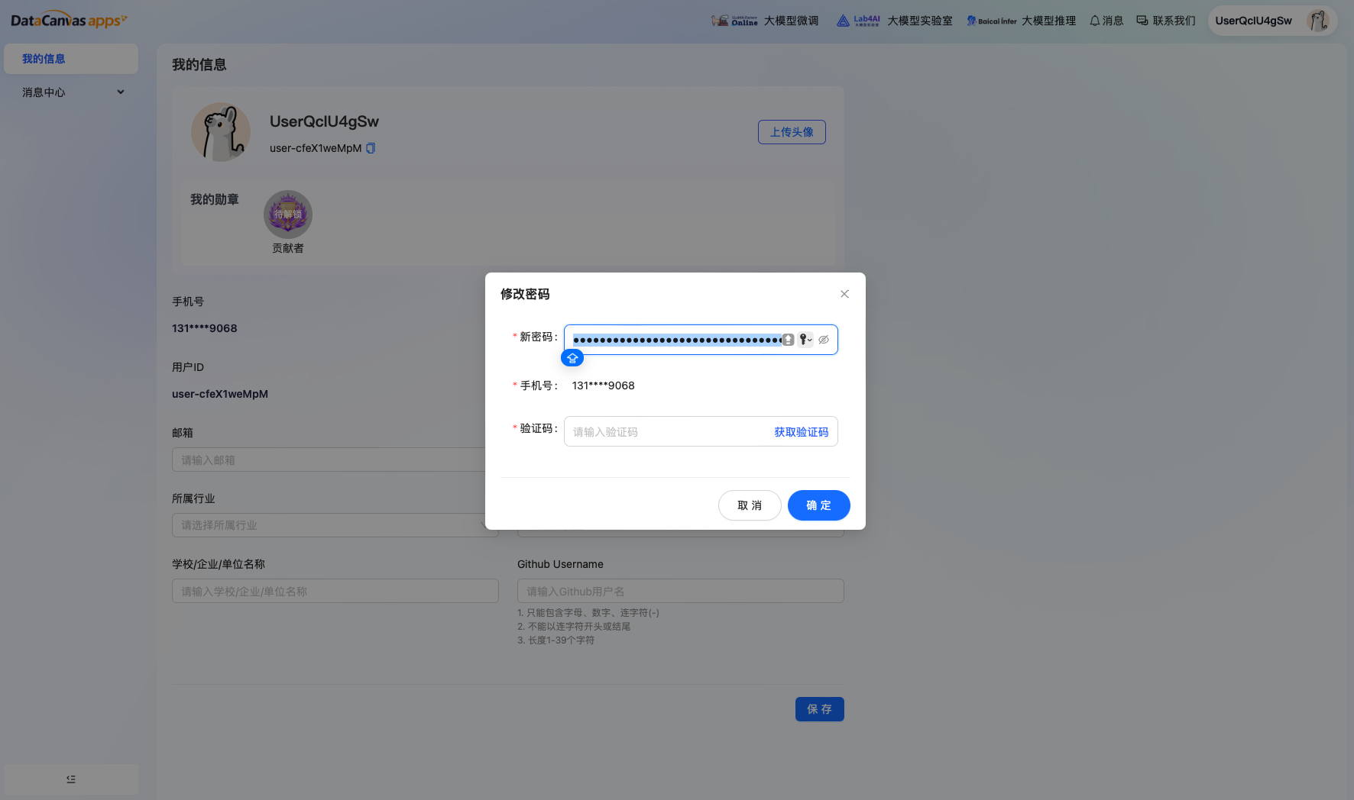Click the 验证码 input field
Image resolution: width=1354 pixels, height=800 pixels.
665,431
